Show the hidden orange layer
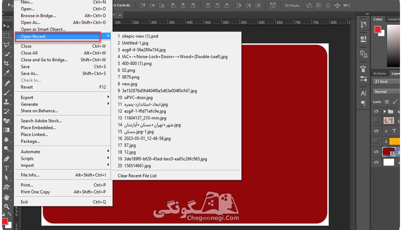Viewport: 402px width, 230px height. coord(376,141)
